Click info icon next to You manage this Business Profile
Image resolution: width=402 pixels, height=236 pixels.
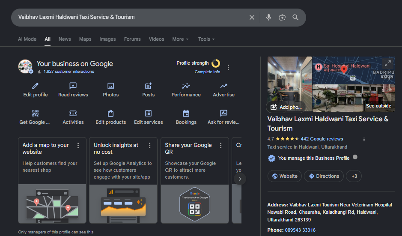[x=355, y=157]
